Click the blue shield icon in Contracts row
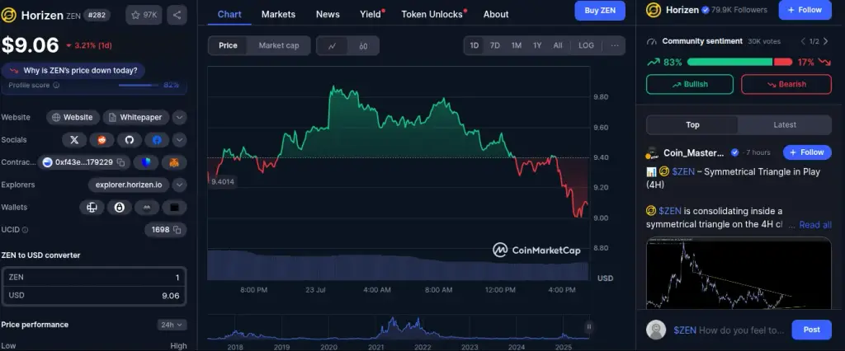This screenshot has height=351, width=845. pos(146,162)
